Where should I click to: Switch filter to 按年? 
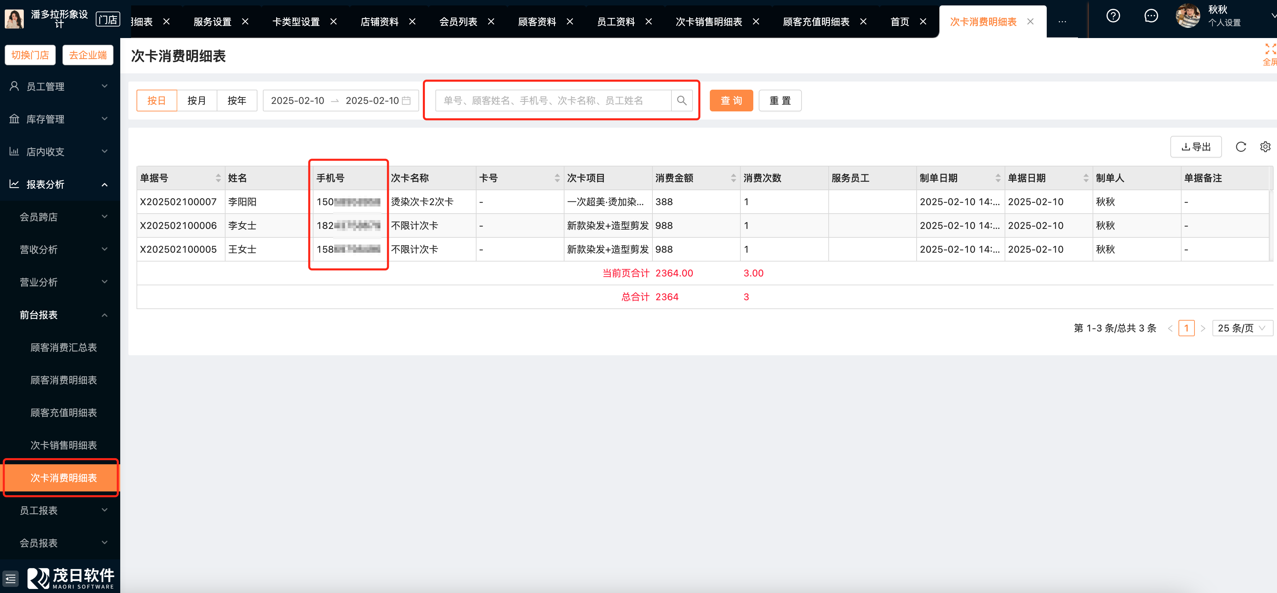[236, 101]
